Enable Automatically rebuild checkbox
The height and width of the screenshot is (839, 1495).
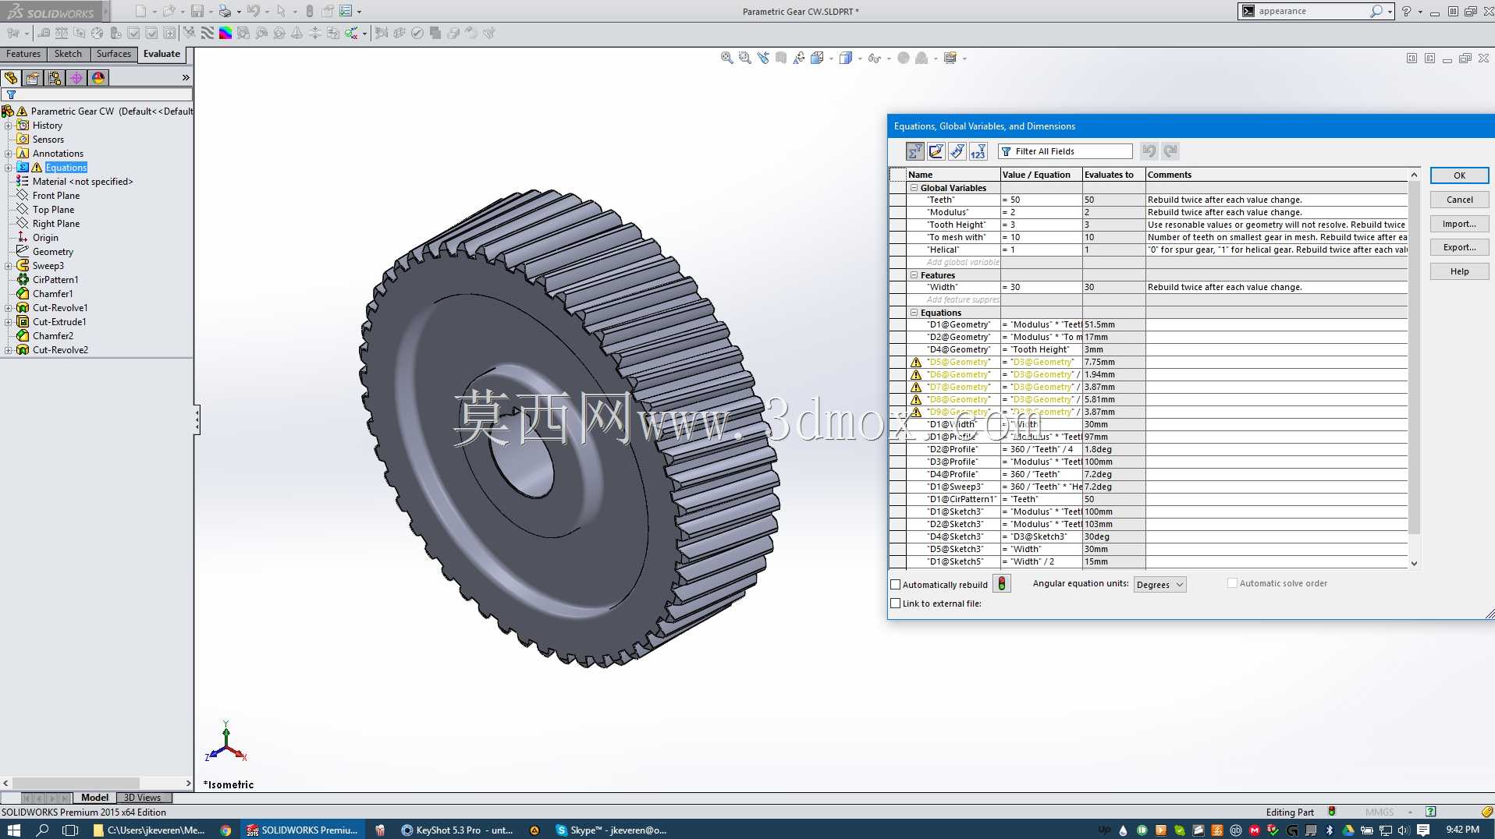pyautogui.click(x=896, y=584)
